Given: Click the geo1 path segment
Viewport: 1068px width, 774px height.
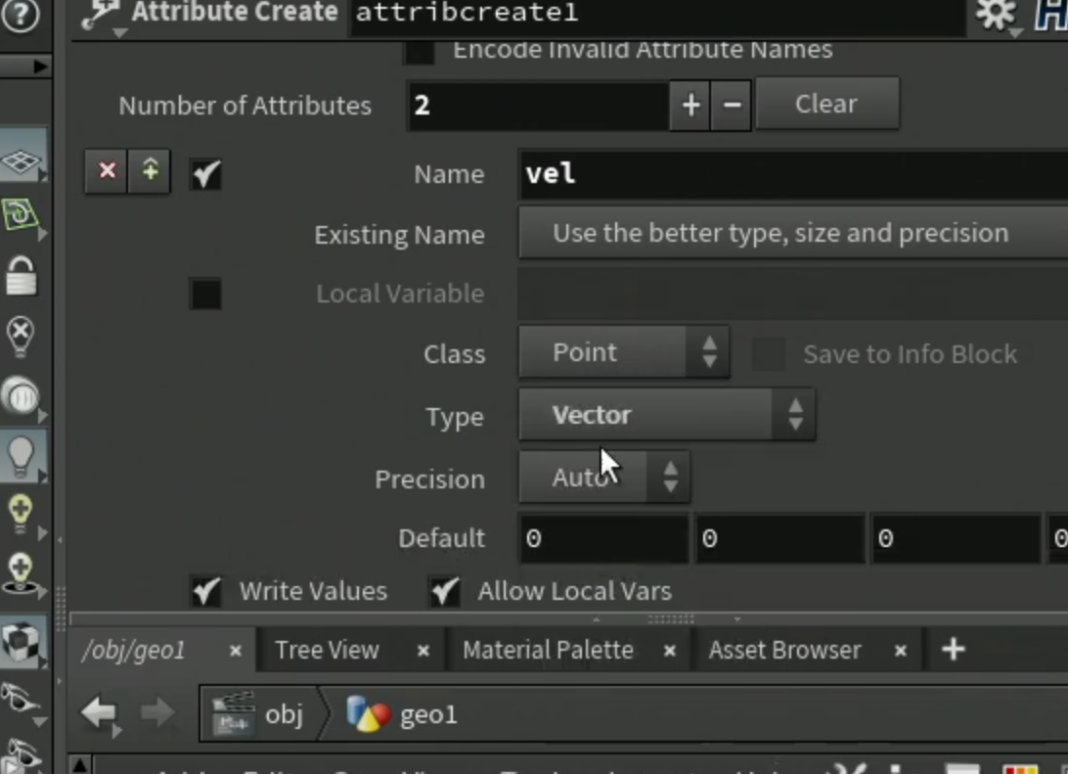Looking at the screenshot, I should tap(428, 714).
